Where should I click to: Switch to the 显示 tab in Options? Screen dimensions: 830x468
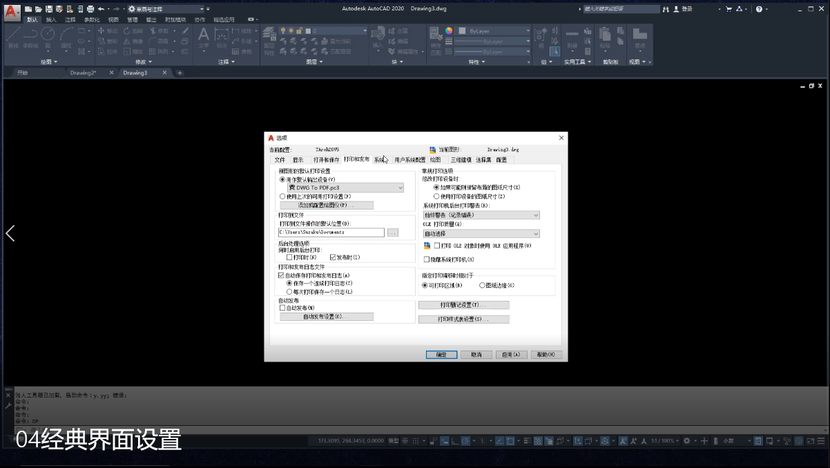[x=298, y=160]
